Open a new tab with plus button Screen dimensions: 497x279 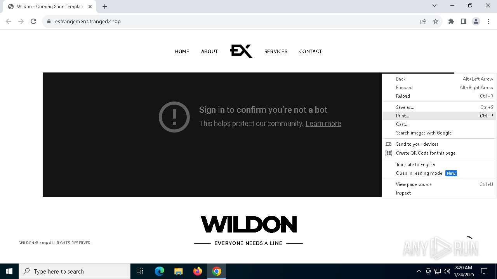click(105, 7)
